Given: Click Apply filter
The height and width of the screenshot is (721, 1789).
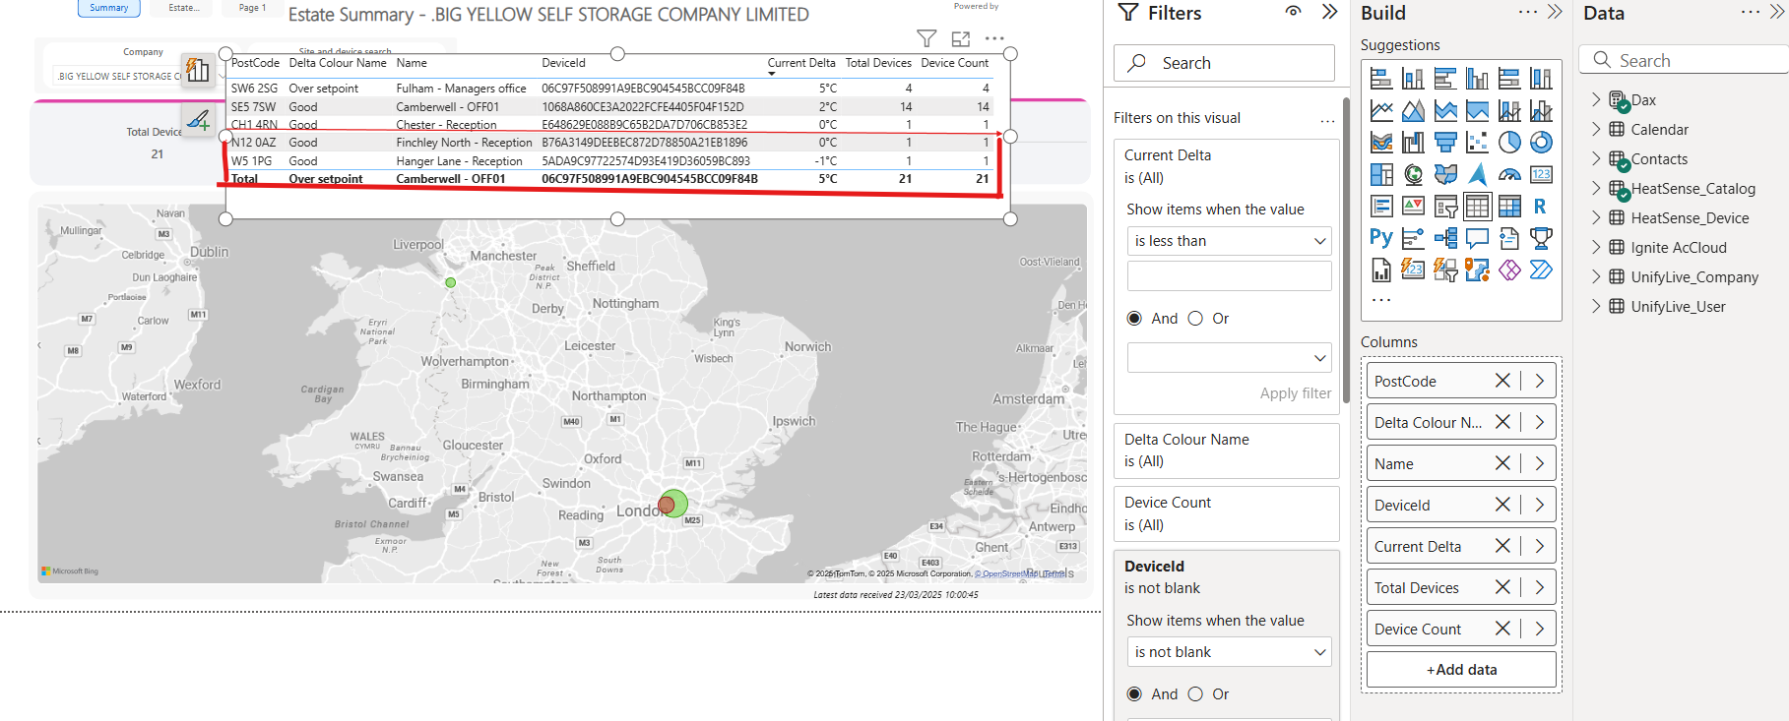Looking at the screenshot, I should coord(1295,393).
